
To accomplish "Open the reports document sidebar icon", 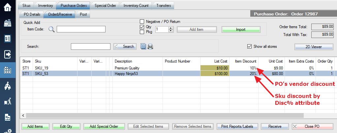I will (8, 117).
